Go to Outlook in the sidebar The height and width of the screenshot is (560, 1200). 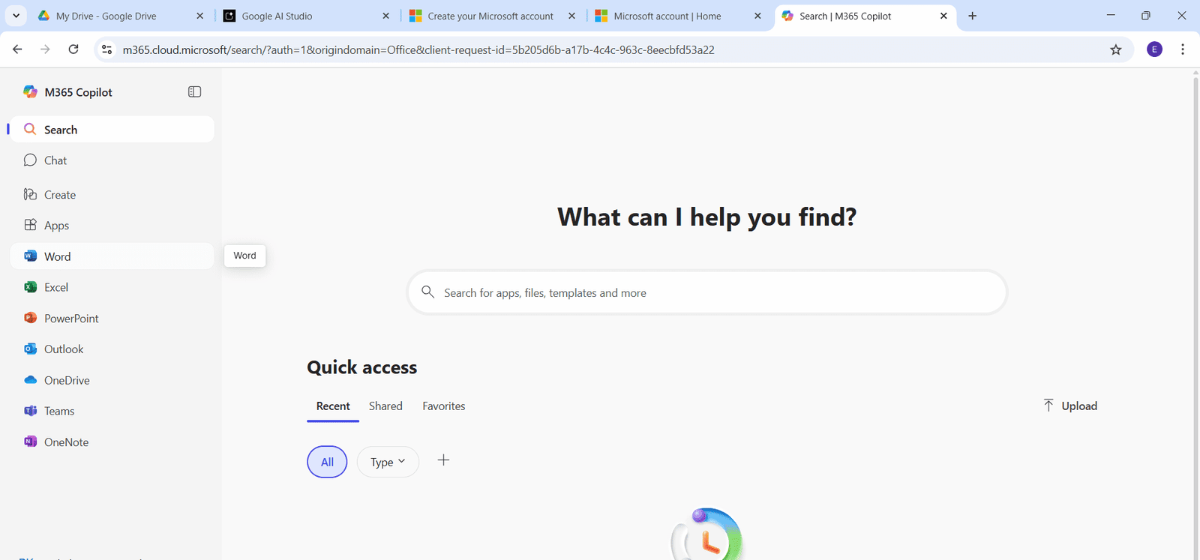pyautogui.click(x=64, y=349)
